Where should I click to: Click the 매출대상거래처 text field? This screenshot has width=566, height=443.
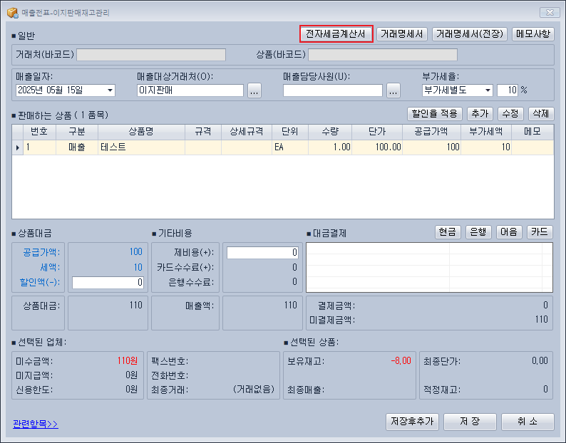point(190,90)
